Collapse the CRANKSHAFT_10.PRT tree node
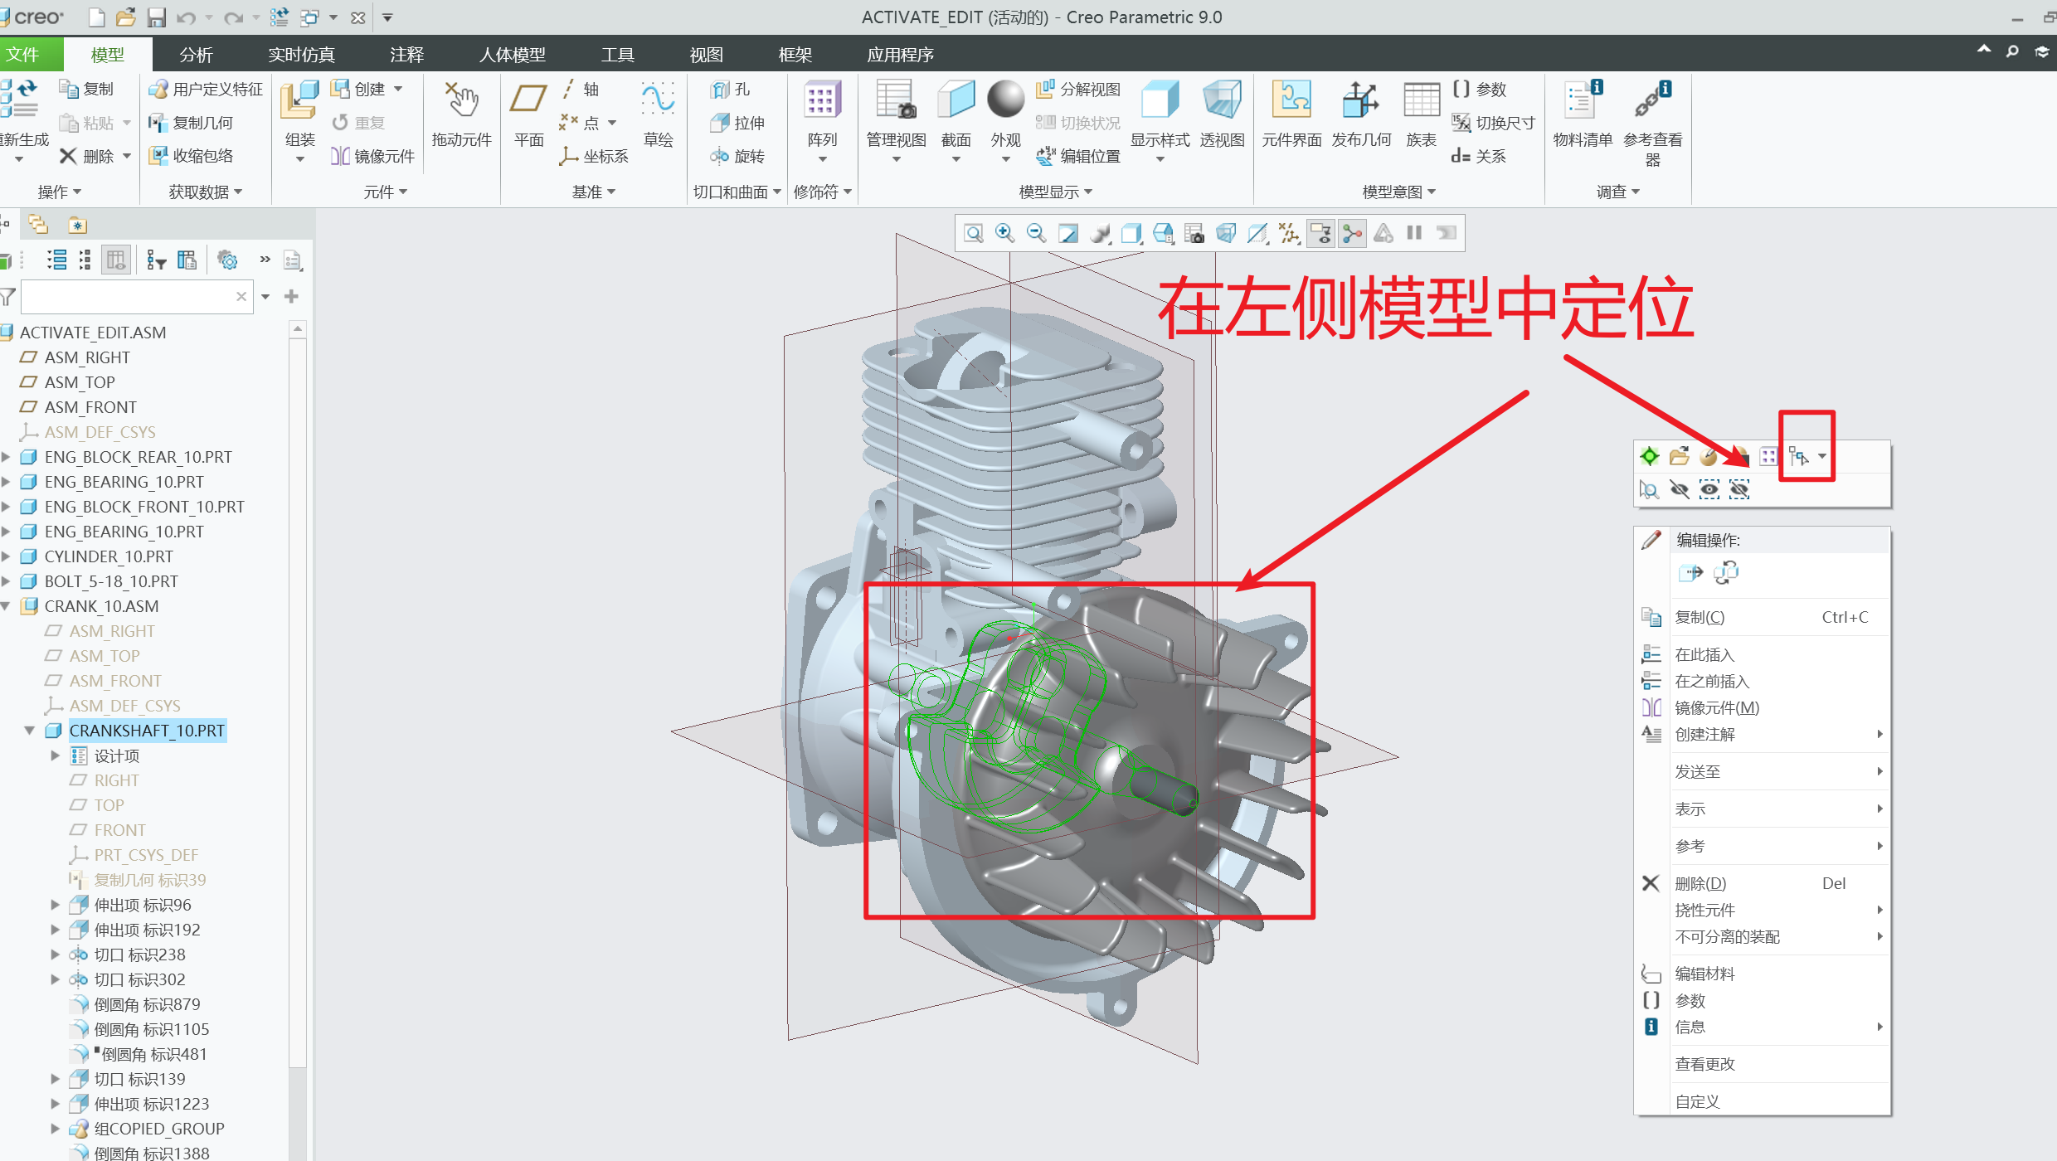The image size is (2057, 1161). (x=30, y=731)
